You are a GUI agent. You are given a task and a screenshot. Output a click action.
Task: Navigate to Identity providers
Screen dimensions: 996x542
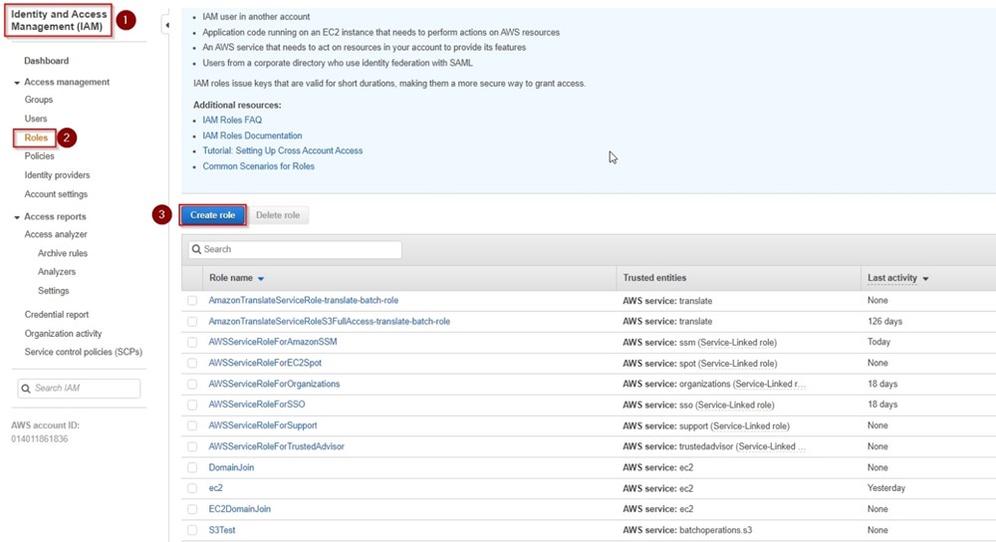tap(57, 175)
